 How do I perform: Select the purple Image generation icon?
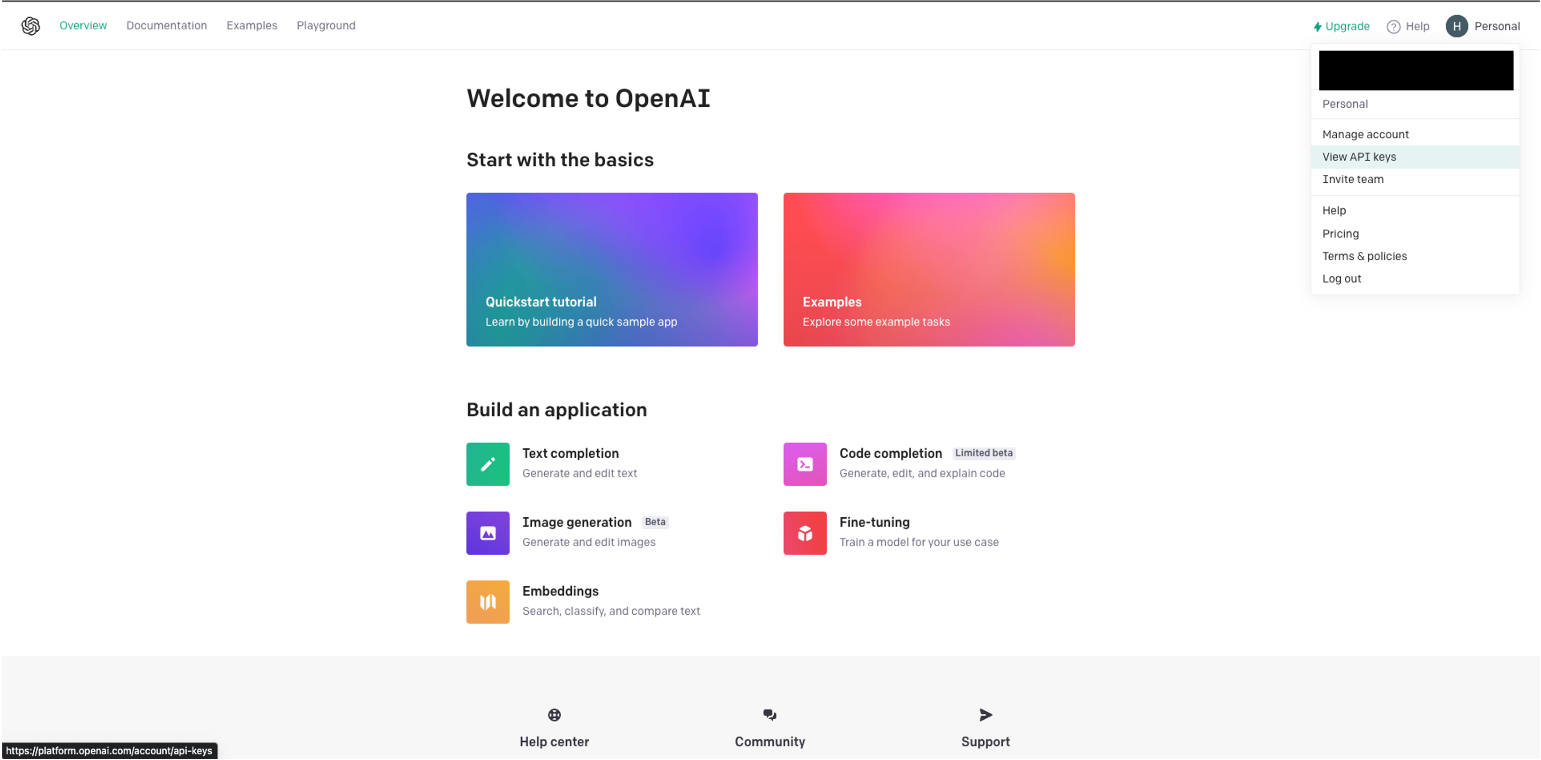click(488, 533)
